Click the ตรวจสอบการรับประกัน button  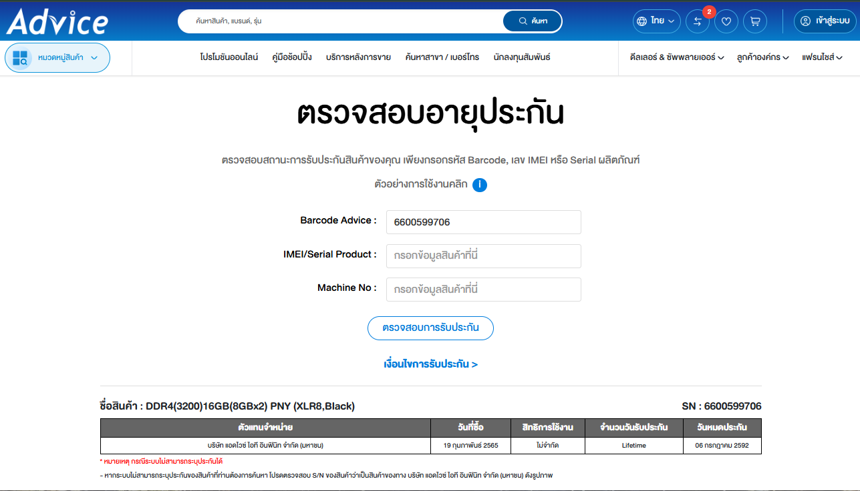tap(430, 328)
